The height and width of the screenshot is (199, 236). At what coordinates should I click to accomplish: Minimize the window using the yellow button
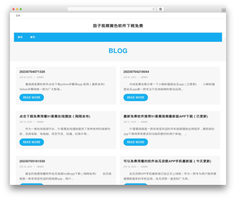(x=17, y=9)
